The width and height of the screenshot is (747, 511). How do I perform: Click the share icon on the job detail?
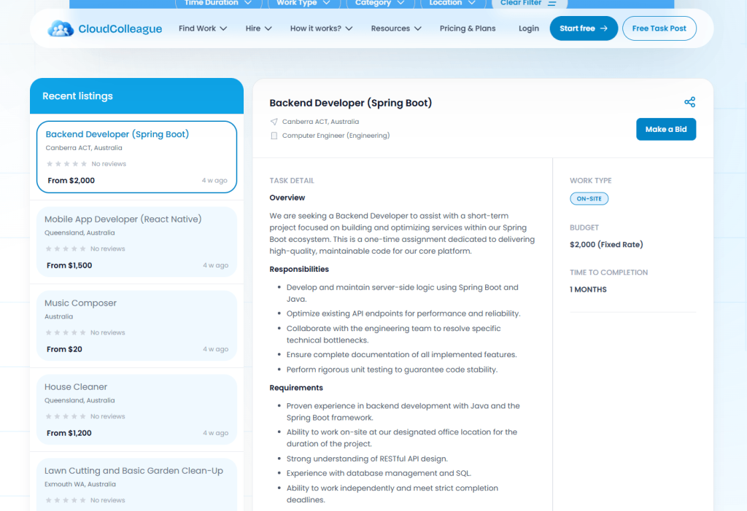[689, 102]
